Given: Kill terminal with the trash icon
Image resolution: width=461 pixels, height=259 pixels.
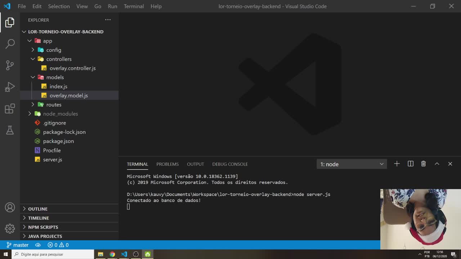Looking at the screenshot, I should (424, 164).
